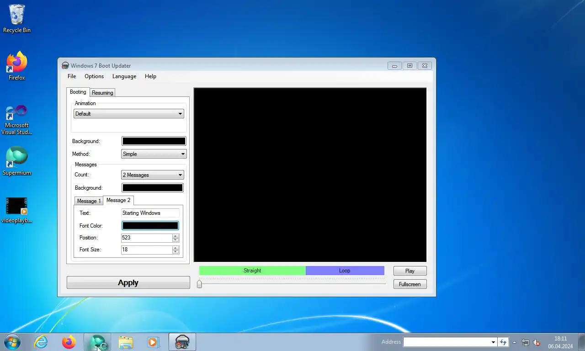Viewport: 585px width, 351px height.
Task: Click the Boot Updater title bar icon
Action: [65, 66]
